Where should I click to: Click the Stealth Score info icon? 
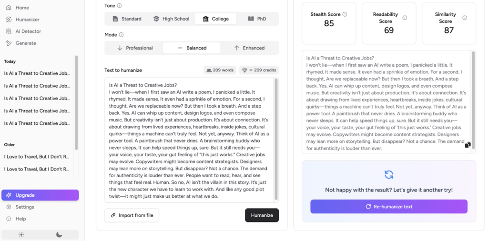click(x=345, y=14)
